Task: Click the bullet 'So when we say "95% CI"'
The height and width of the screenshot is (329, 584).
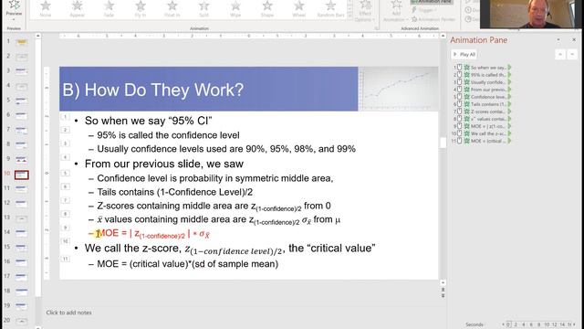Action: 148,121
